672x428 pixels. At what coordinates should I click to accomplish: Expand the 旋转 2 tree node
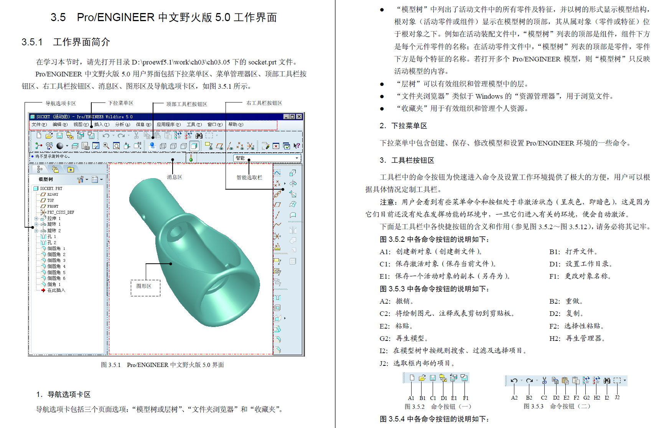(x=36, y=231)
